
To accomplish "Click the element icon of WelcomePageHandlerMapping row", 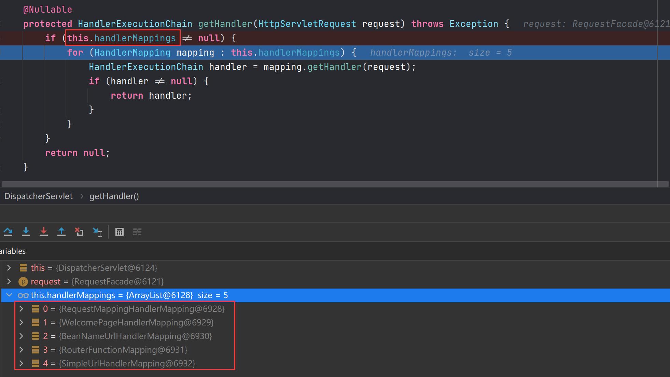I will pos(35,322).
